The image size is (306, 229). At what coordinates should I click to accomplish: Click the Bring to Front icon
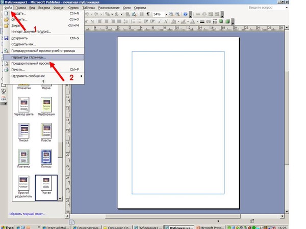click(x=107, y=14)
